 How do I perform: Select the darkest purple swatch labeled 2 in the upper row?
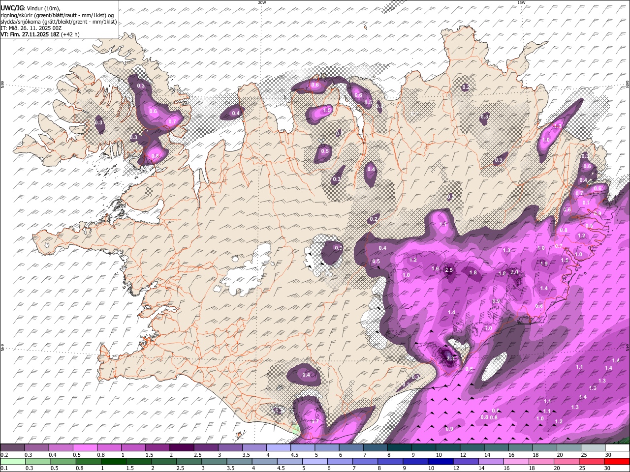182,448
